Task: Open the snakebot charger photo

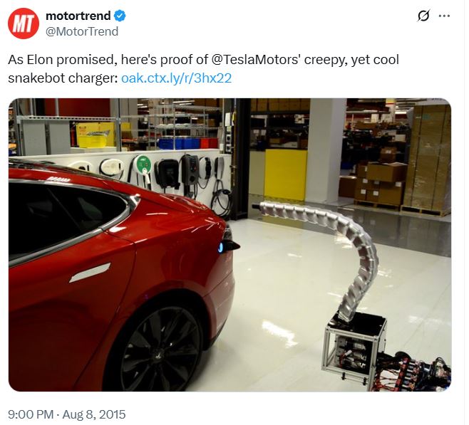Action: coord(230,245)
